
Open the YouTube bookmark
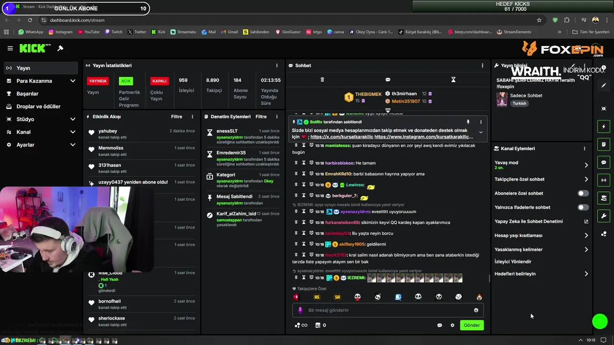tap(88, 32)
